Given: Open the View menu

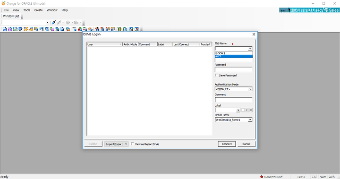Looking at the screenshot, I should 16,10.
